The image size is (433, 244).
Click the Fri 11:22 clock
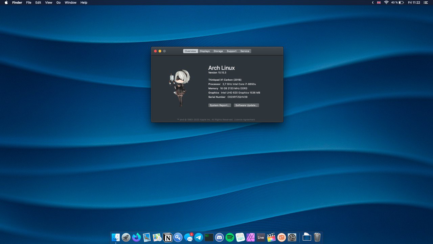tap(414, 2)
